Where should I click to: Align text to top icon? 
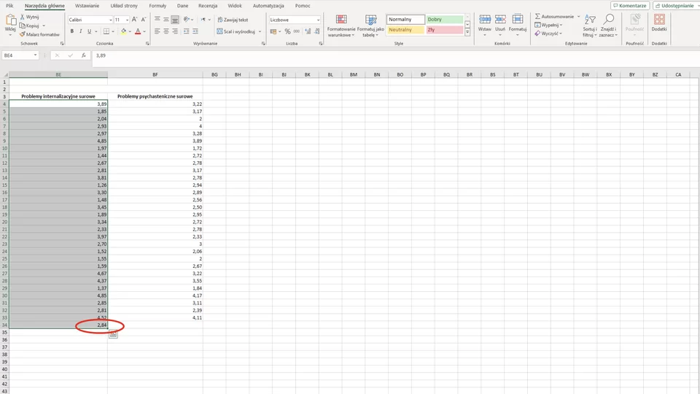pos(157,20)
